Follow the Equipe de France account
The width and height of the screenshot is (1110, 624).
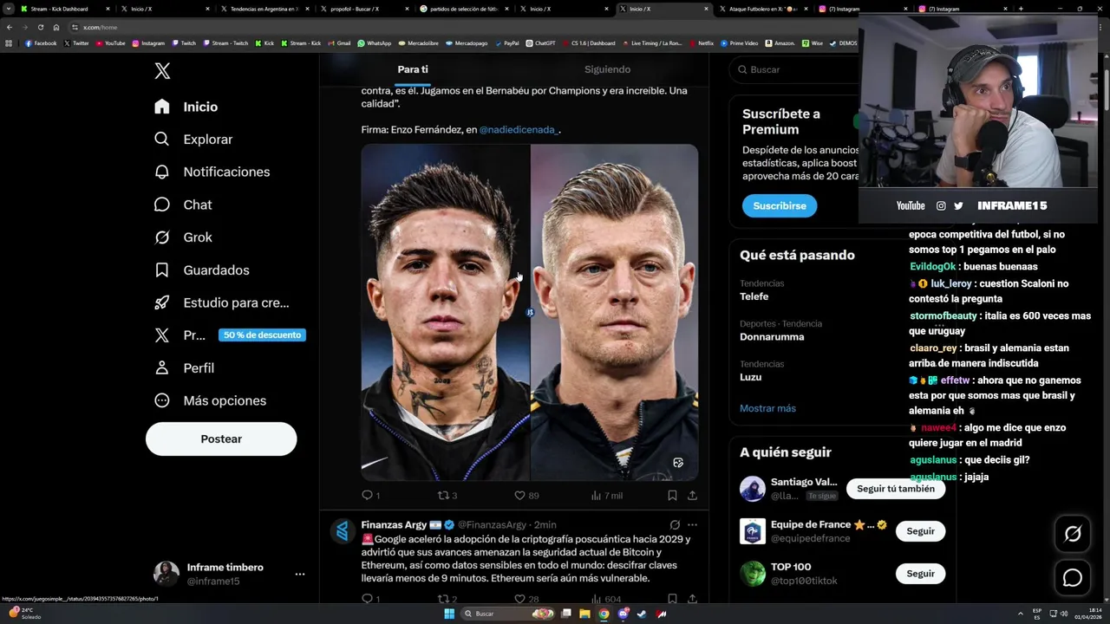click(920, 531)
